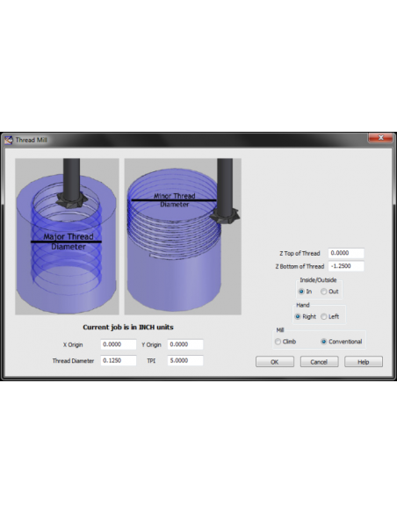This screenshot has width=397, height=513.
Task: Click the 'Thread Mill' window title
Action: pos(32,140)
